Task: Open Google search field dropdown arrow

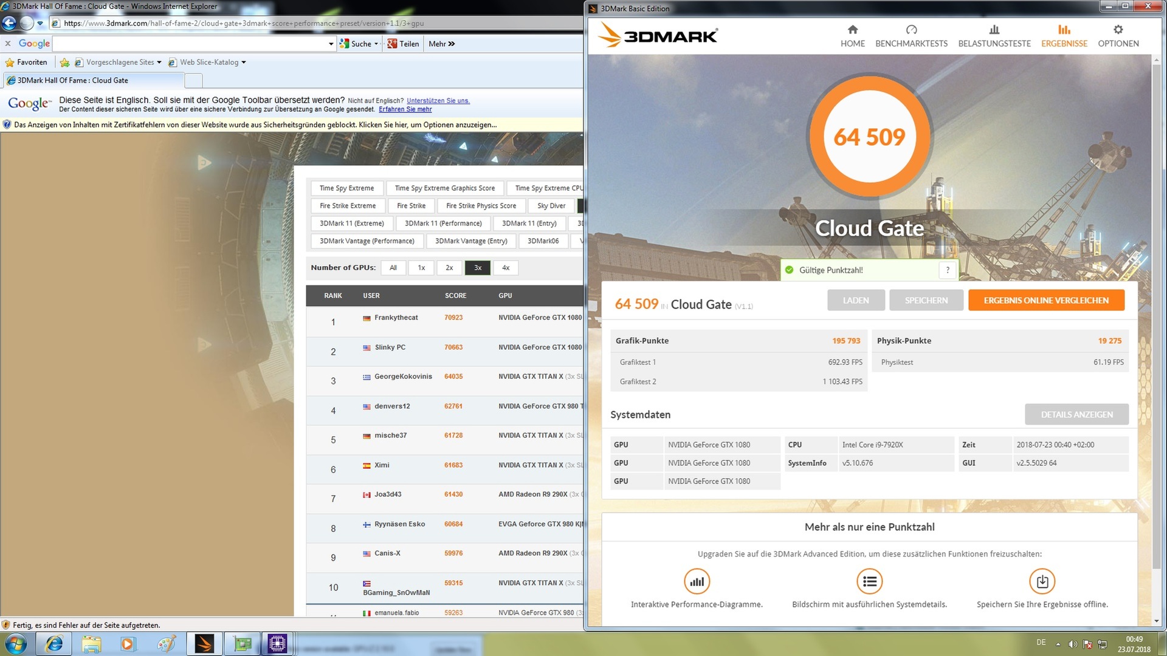Action: tap(331, 44)
